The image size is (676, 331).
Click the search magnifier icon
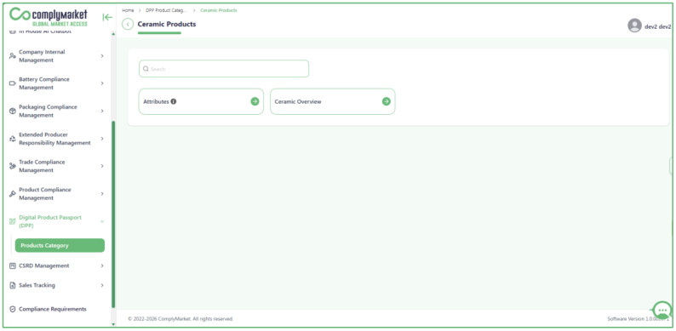[146, 69]
